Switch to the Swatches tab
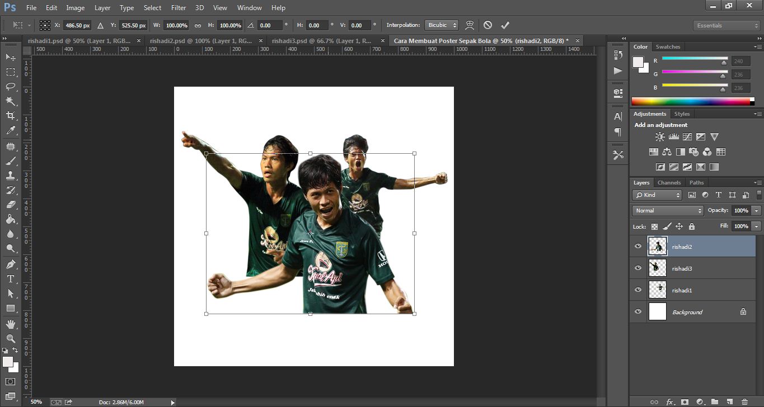Screen dimensions: 764x407 pyautogui.click(x=668, y=47)
